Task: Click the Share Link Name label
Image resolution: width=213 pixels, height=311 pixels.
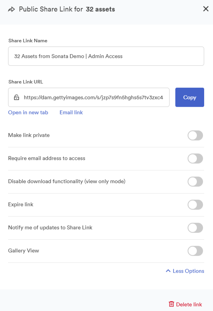Action: coord(28,41)
